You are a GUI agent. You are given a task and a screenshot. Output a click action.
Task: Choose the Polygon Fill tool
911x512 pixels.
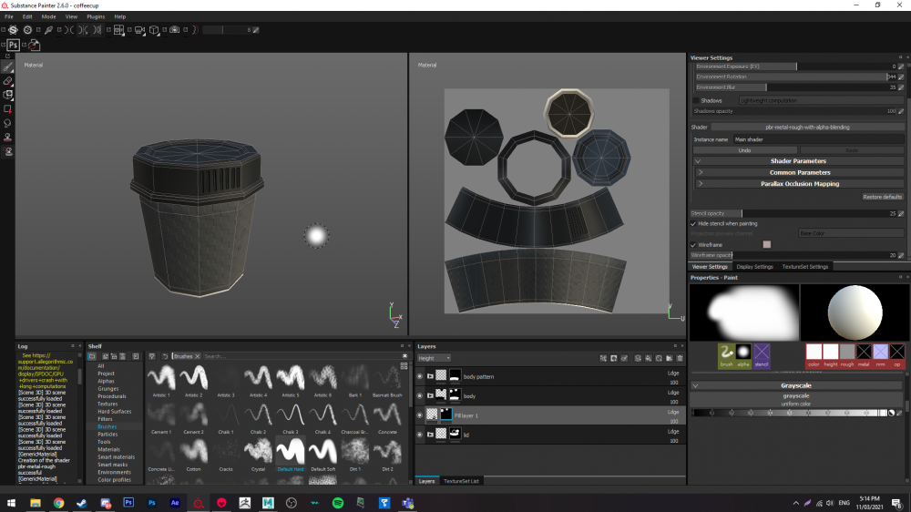point(7,108)
